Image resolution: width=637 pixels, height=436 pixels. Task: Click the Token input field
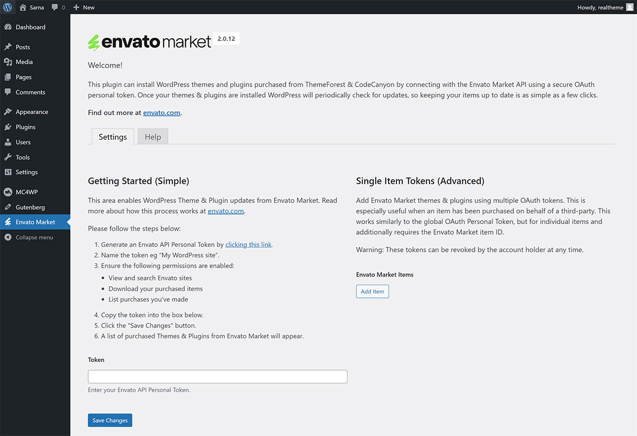[218, 377]
